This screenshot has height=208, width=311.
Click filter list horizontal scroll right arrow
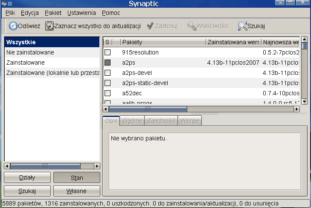pyautogui.click(x=97, y=166)
